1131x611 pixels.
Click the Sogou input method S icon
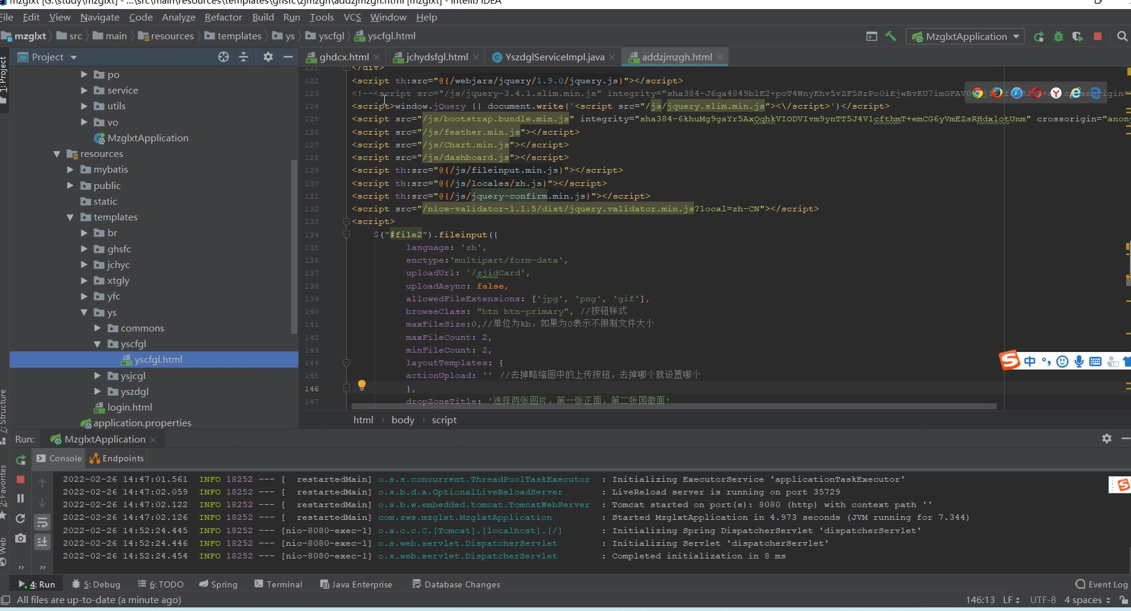coord(1010,360)
